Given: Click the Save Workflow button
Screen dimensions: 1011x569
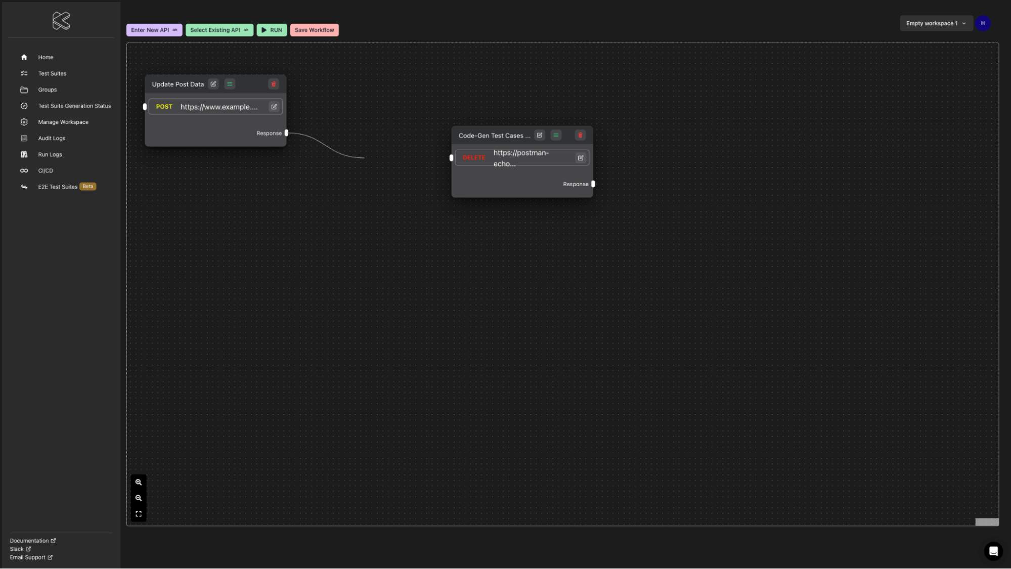Looking at the screenshot, I should [x=314, y=30].
